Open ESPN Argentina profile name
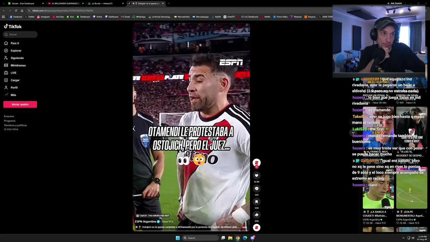430x242 pixels. click(145, 221)
